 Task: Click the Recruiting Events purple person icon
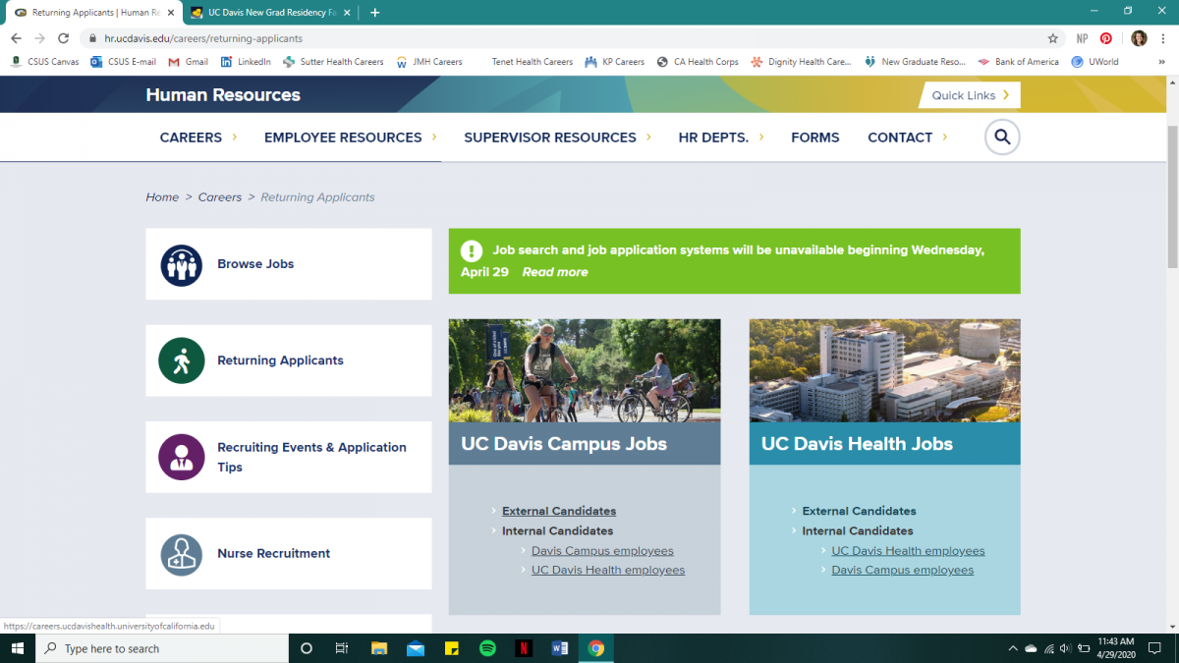tap(181, 457)
